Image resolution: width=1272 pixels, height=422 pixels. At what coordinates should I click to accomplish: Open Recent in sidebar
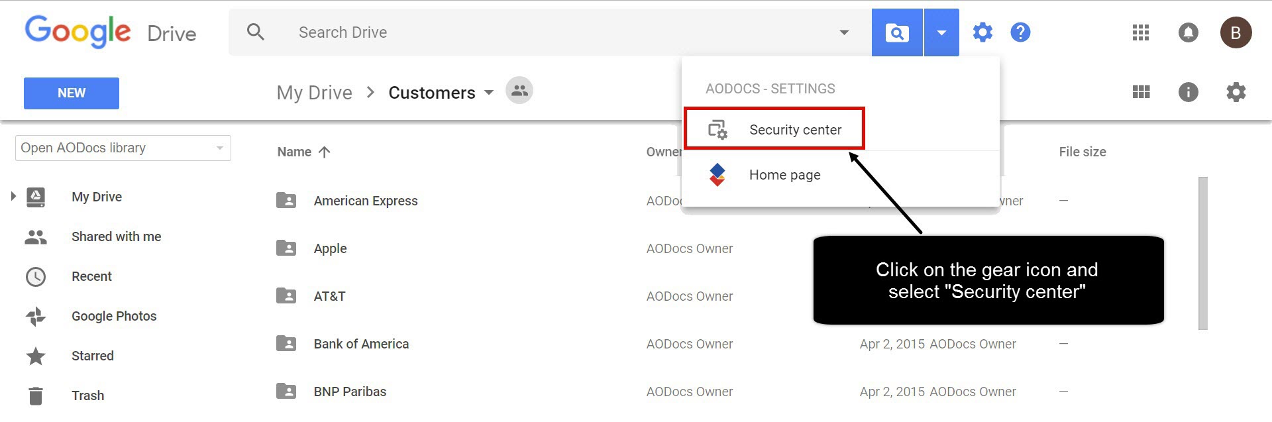91,276
